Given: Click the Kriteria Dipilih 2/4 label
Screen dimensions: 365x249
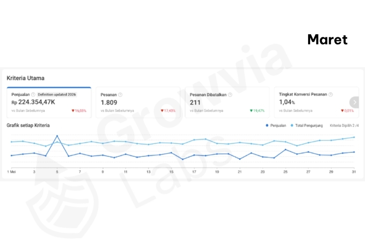Looking at the screenshot, I should pyautogui.click(x=344, y=125).
